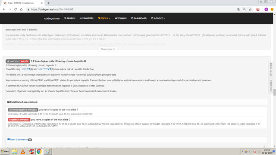This screenshot has width=276, height=155.
Task: Click the user comments count badge
Action: pyautogui.click(x=30, y=139)
